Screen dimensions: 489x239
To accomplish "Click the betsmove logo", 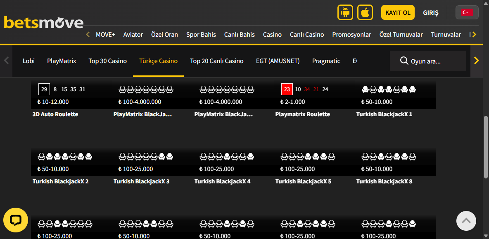I will (x=43, y=23).
